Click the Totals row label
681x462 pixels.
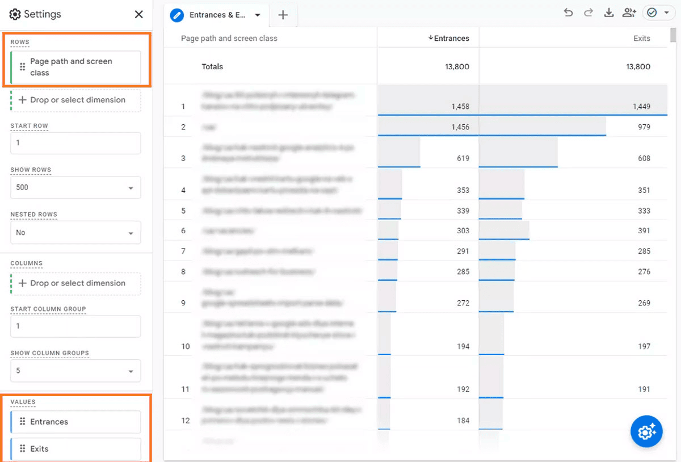click(212, 66)
